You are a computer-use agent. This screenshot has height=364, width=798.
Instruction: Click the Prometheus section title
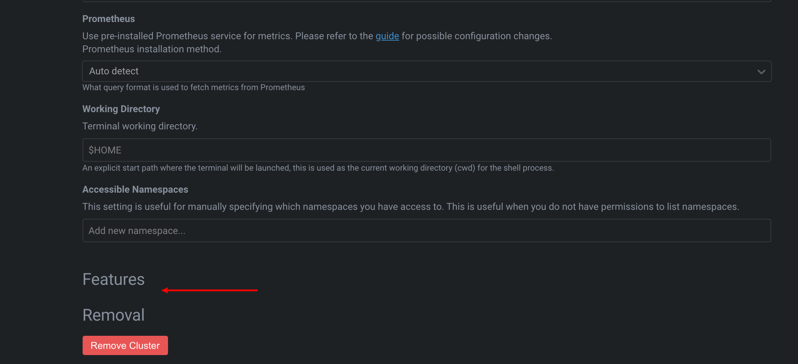(108, 19)
